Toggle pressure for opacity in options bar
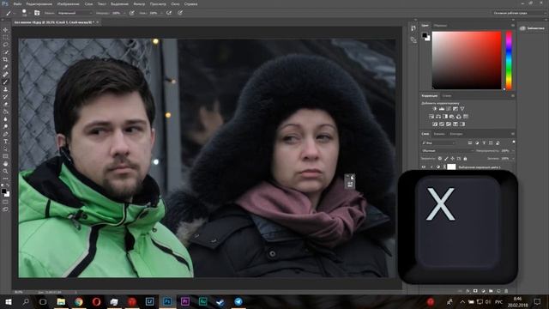549x309 pixels. pos(132,13)
